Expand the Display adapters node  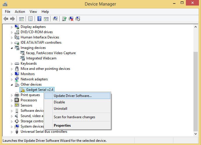[12, 27]
